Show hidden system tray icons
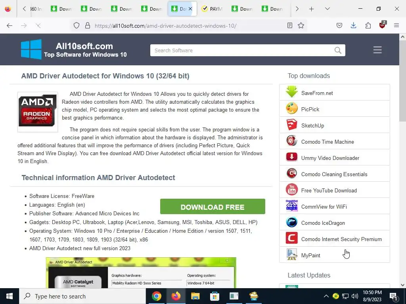 tap(326, 296)
